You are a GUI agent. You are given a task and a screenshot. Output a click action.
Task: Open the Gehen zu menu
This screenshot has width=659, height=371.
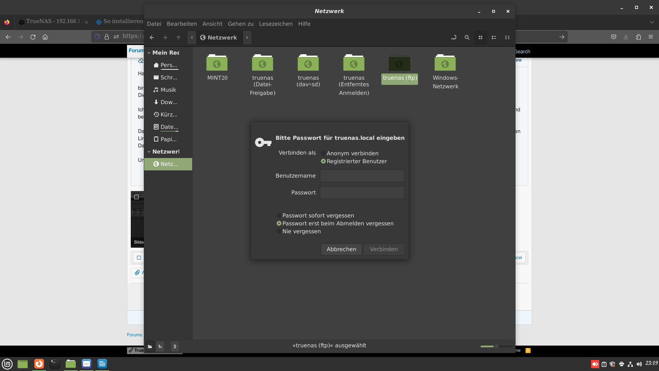point(241,24)
